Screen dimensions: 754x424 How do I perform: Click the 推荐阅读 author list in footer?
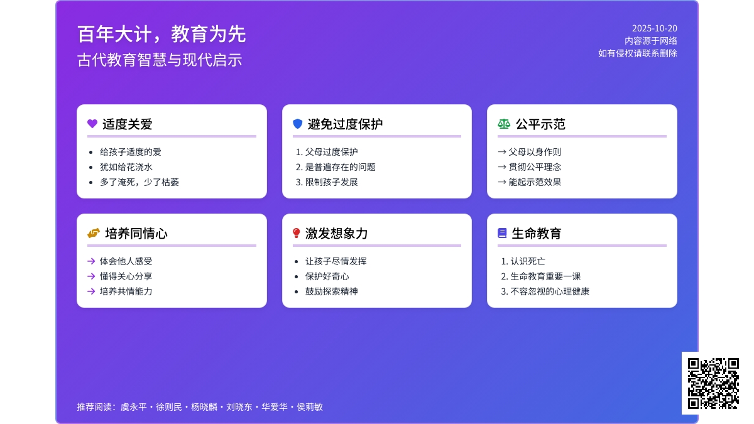coord(200,407)
